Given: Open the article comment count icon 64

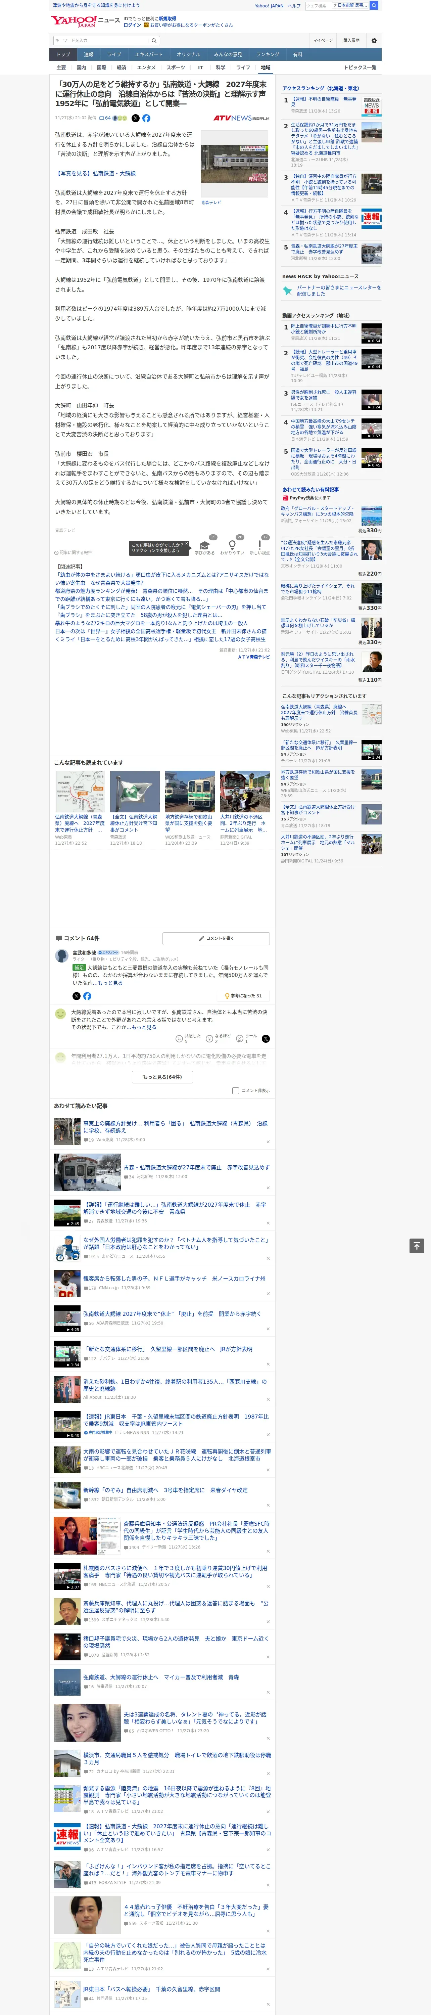Looking at the screenshot, I should pyautogui.click(x=105, y=118).
